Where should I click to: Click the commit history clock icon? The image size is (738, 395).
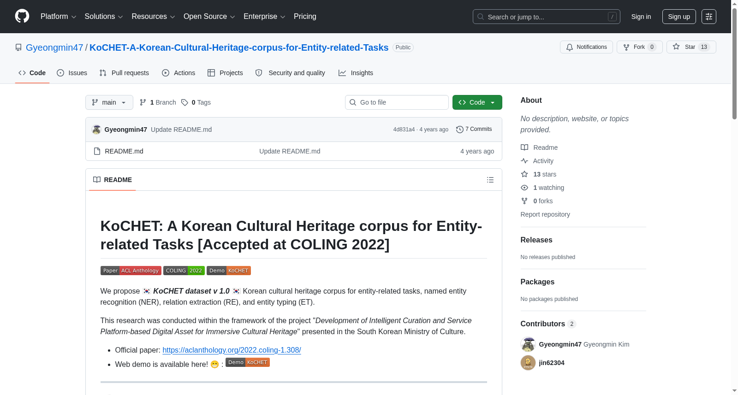click(x=459, y=130)
